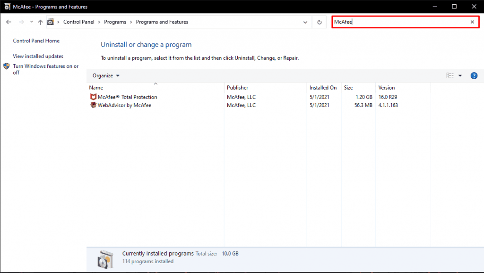Click the shield icon beside Windows features
The width and height of the screenshot is (484, 273).
pos(7,66)
